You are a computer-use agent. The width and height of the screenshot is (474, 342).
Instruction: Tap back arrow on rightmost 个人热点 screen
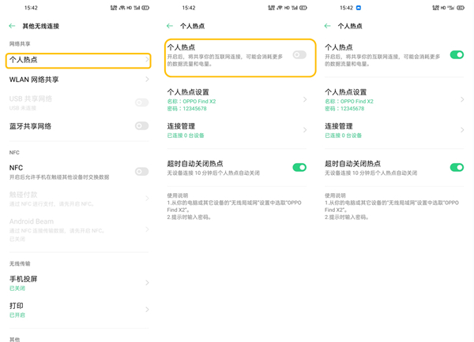(328, 26)
